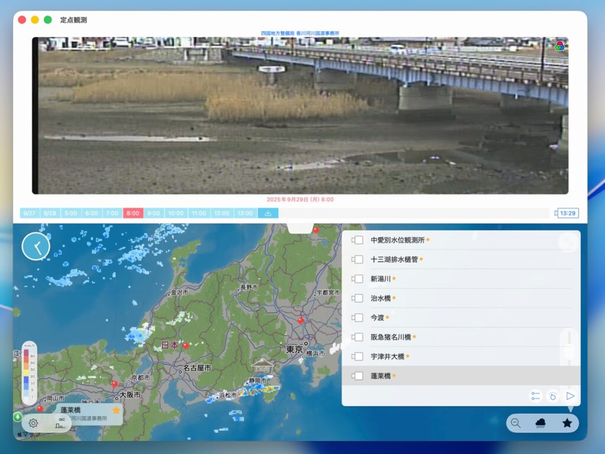The image size is (605, 454).
Task: Open settings with the gear icon
Action: pyautogui.click(x=34, y=423)
